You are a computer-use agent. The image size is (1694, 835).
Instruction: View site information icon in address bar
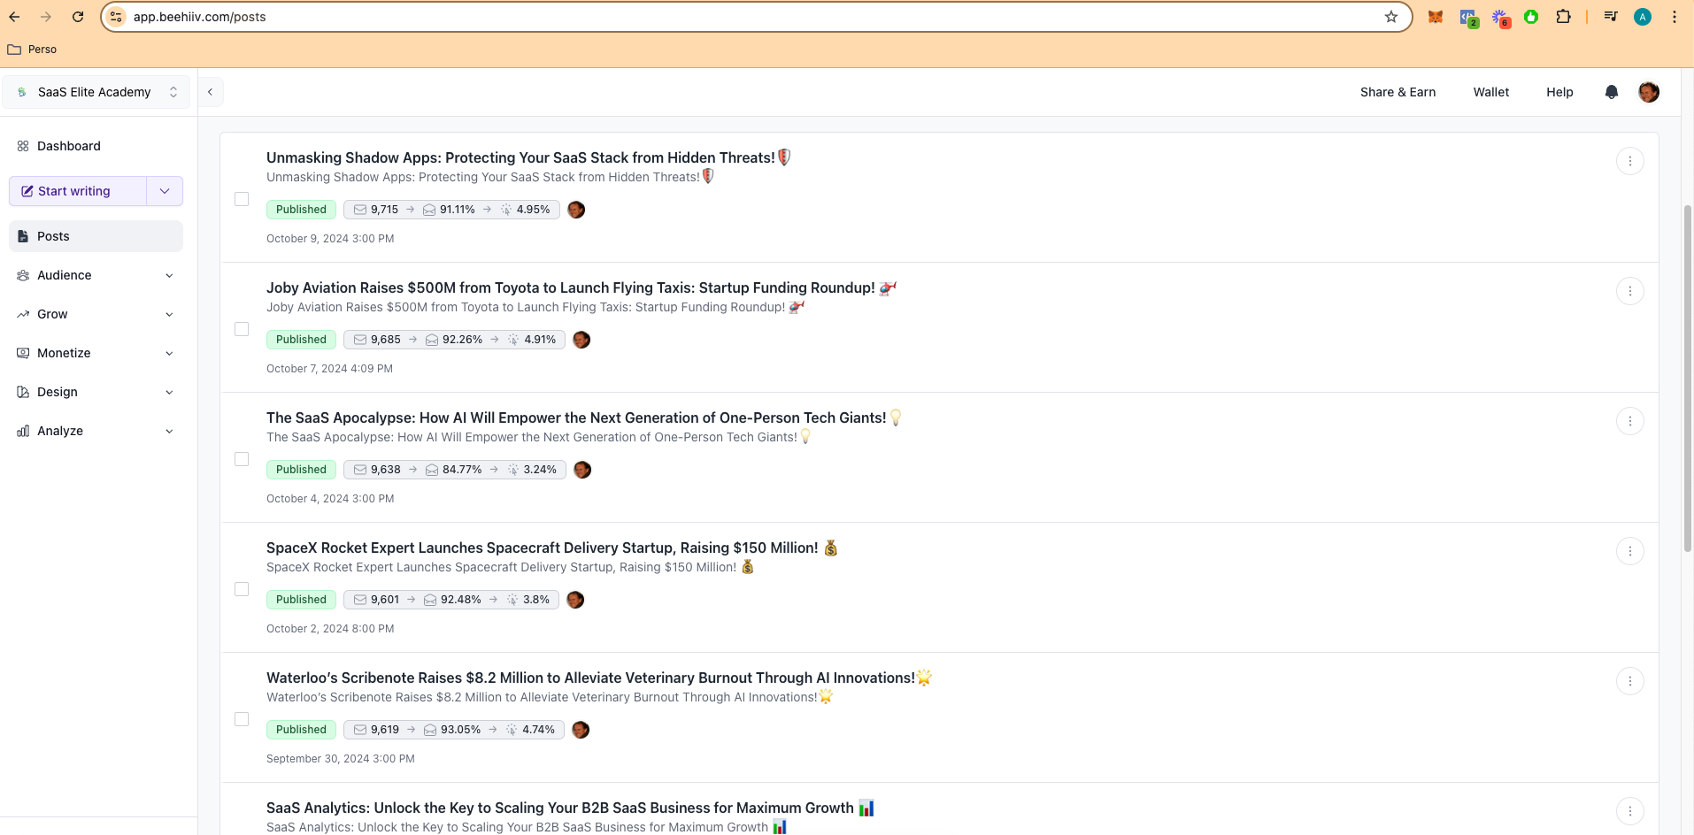[x=116, y=17]
